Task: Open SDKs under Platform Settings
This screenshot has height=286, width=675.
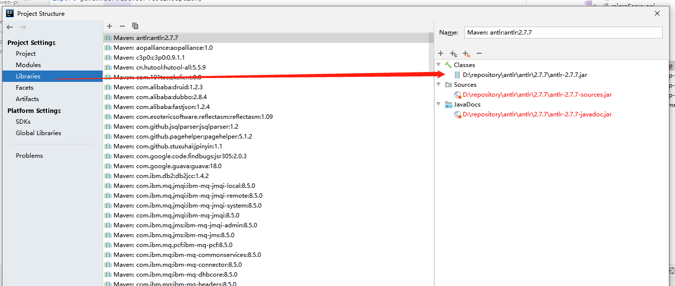Action: coord(23,122)
